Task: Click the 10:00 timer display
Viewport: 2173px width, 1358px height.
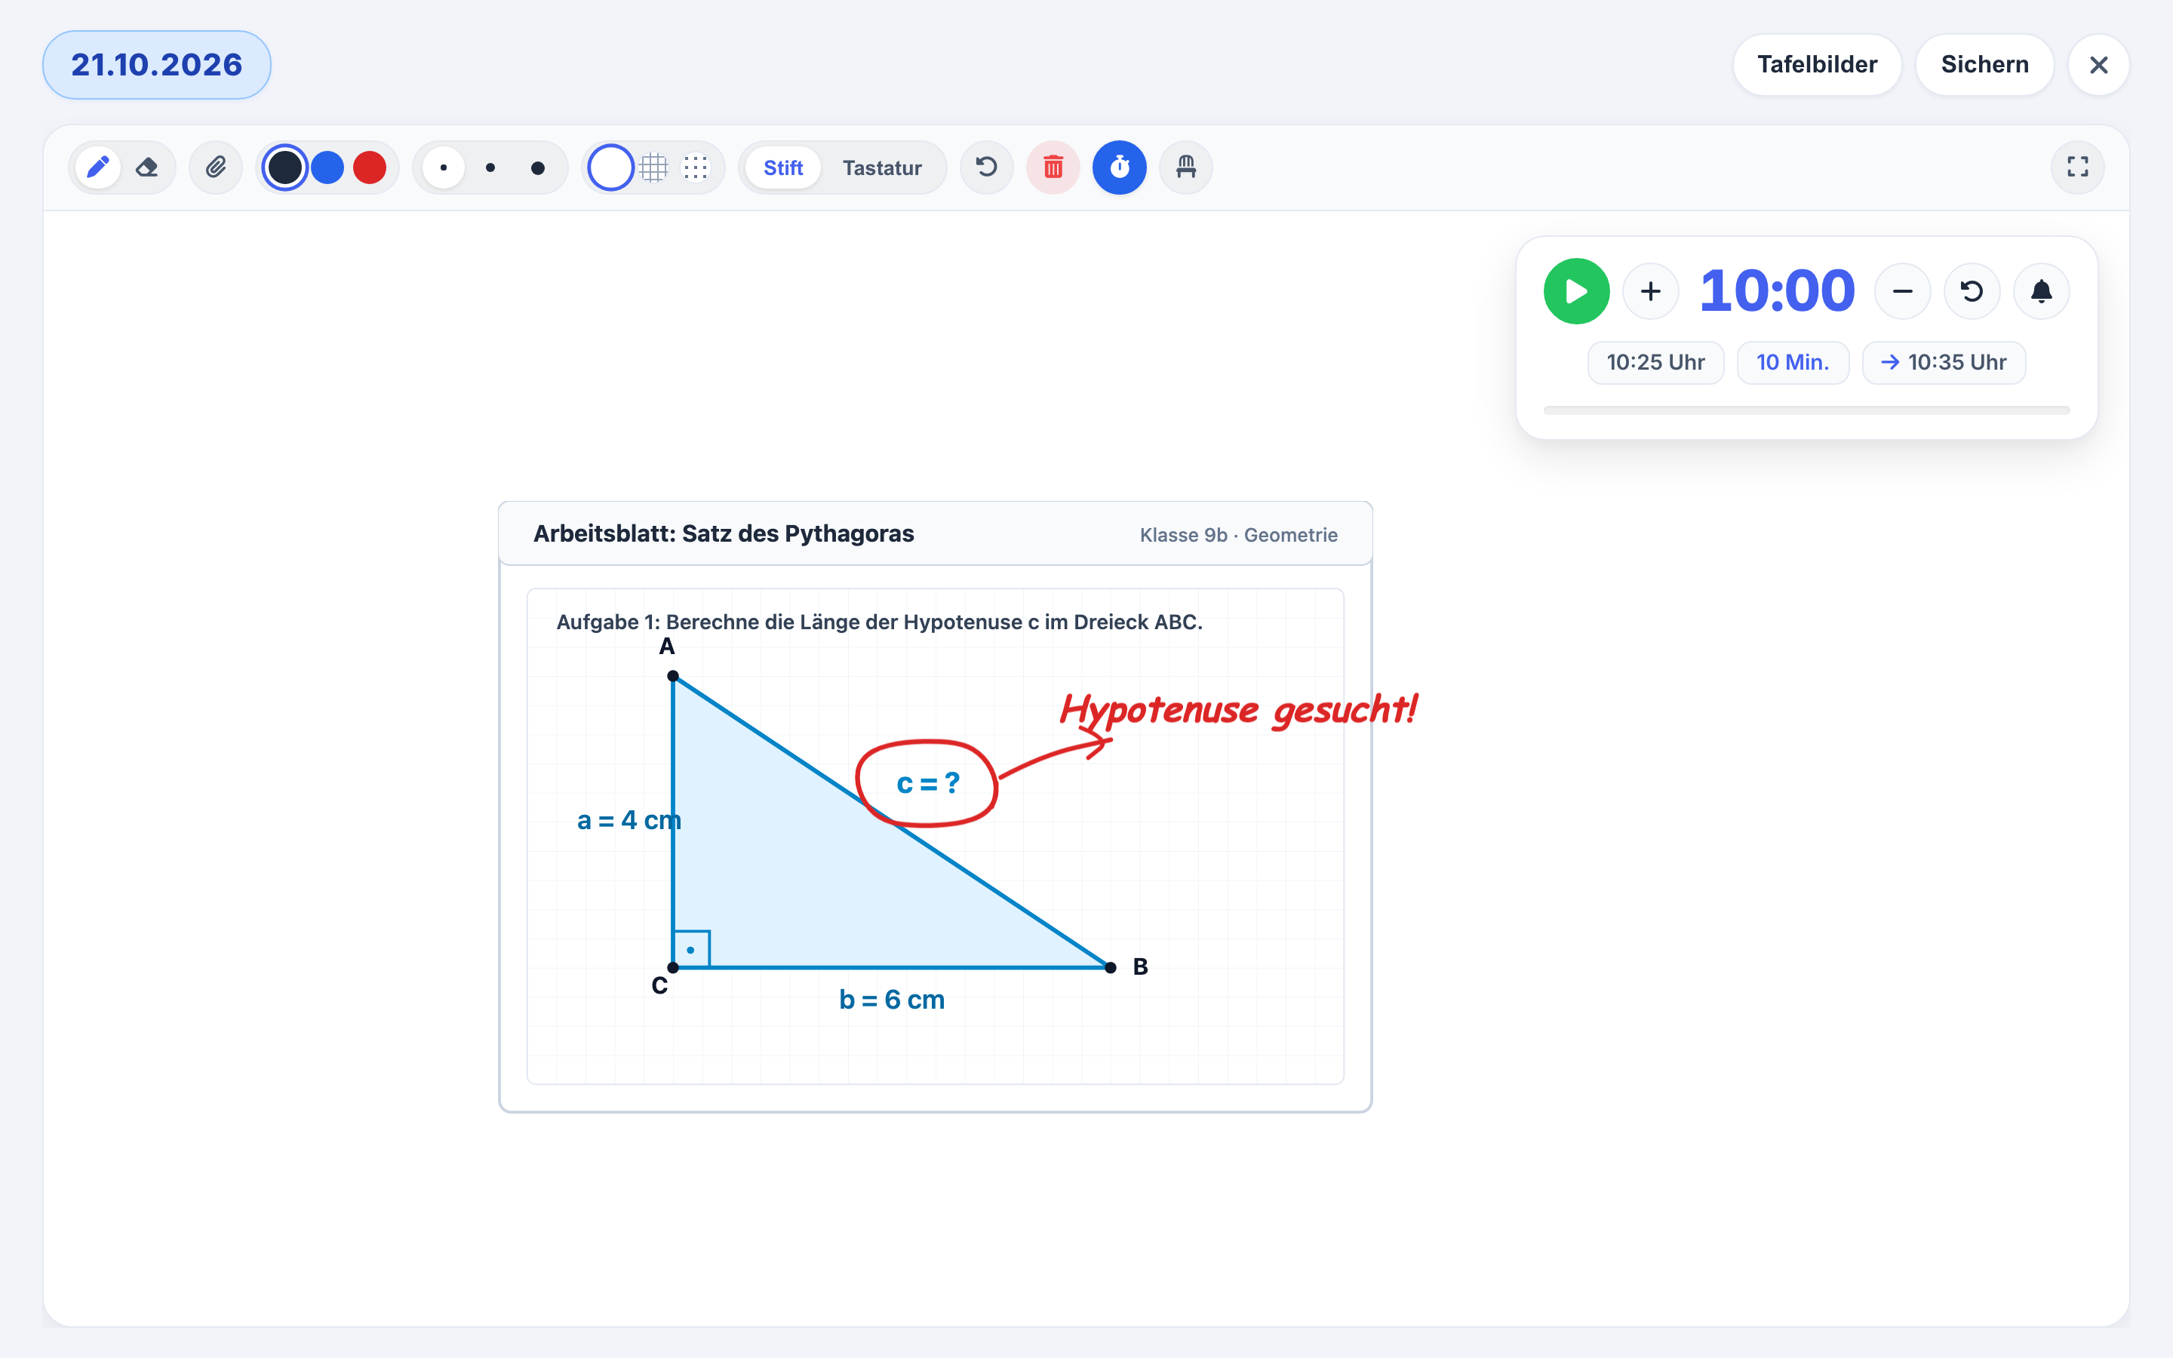Action: tap(1777, 291)
